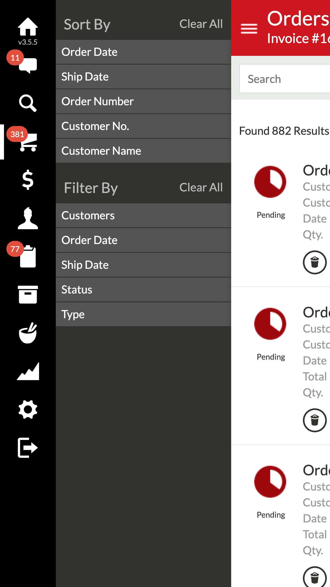This screenshot has height=587, width=330.
Task: Expand the Status filter option
Action: [143, 290]
